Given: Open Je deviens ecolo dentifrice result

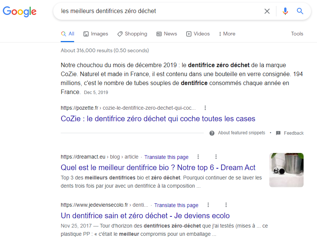Looking at the screenshot, I should [145, 216].
